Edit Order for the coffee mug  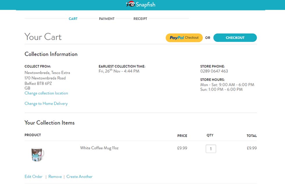point(33,176)
